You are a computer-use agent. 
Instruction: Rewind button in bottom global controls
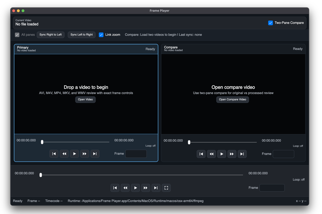125,188
